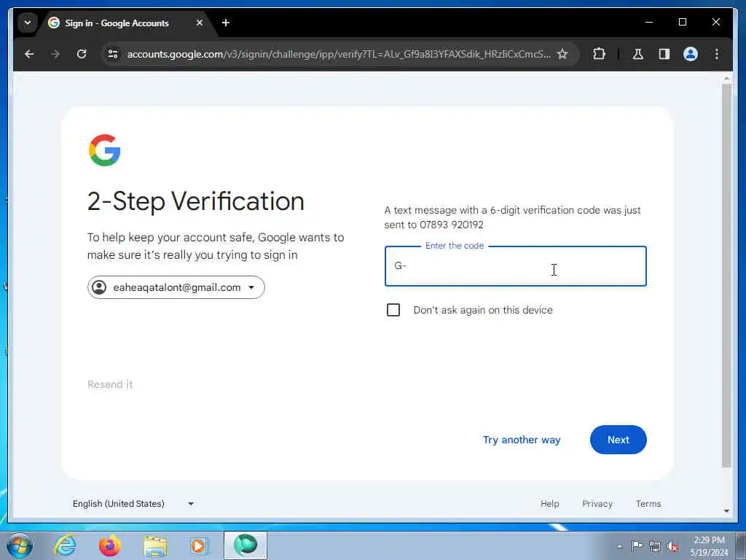
Task: Open the Help link
Action: point(549,504)
